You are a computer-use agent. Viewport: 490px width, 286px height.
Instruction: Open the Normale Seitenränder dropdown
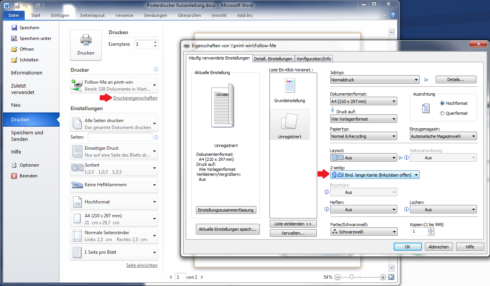(x=114, y=236)
